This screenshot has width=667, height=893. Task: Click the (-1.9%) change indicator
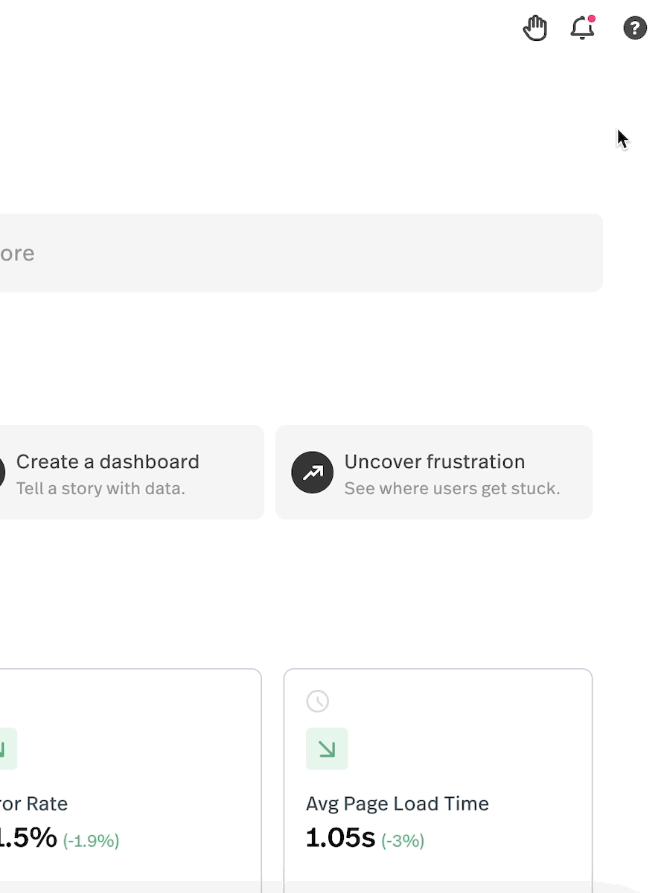pos(91,841)
